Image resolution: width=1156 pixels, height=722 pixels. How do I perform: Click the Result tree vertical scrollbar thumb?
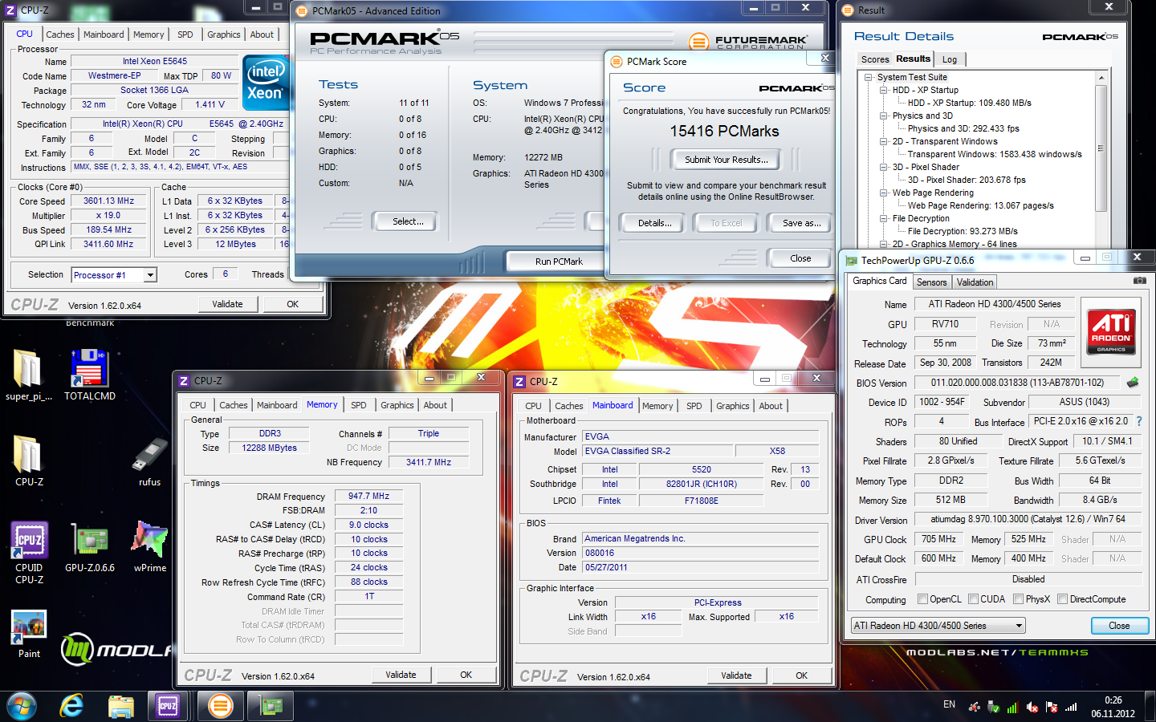1101,148
